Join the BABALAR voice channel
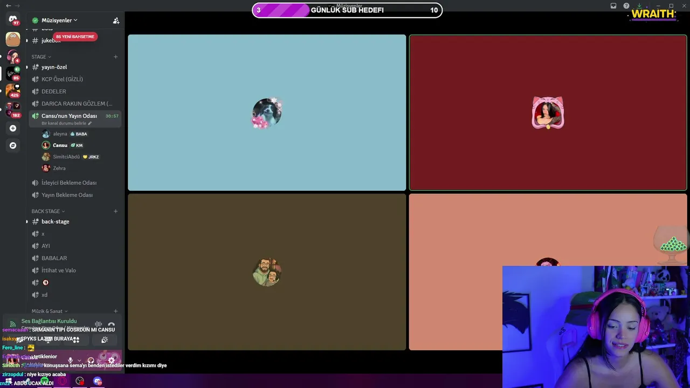Image resolution: width=690 pixels, height=388 pixels. [74, 258]
